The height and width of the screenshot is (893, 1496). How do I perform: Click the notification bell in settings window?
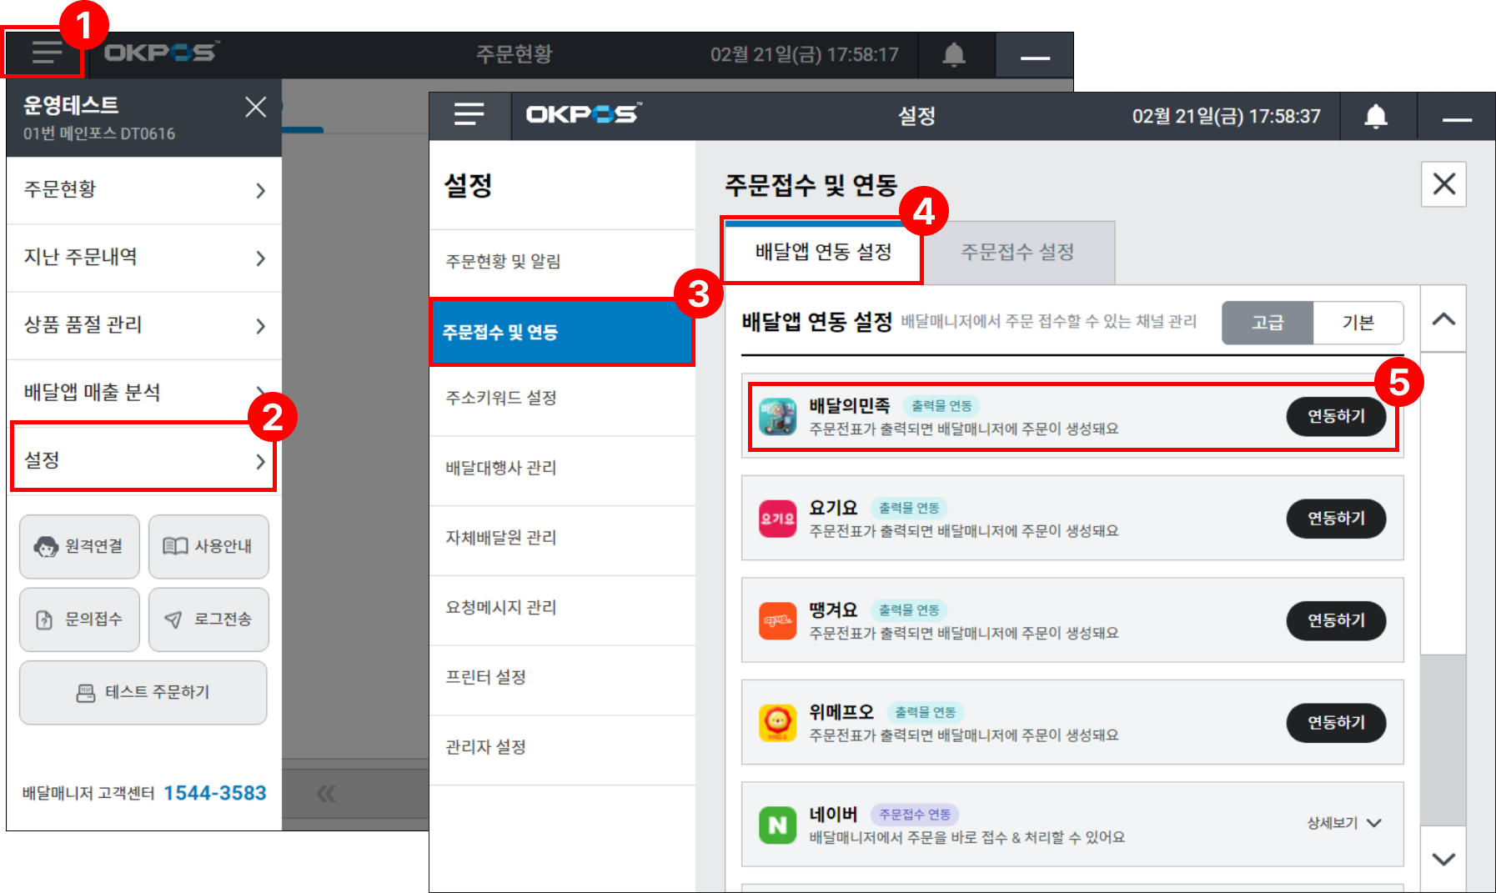click(1375, 116)
